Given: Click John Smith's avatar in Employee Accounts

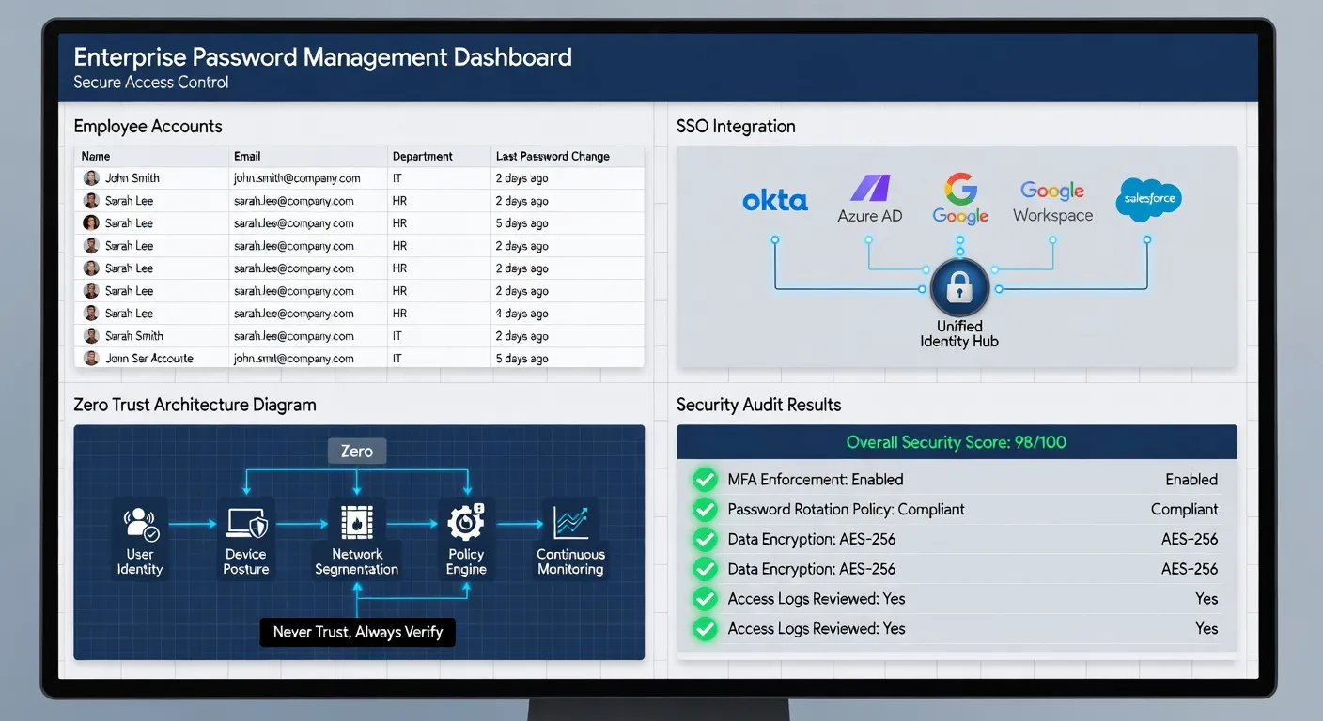Looking at the screenshot, I should [x=91, y=178].
